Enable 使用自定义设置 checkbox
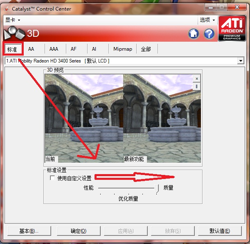Screen dimensions: 250x244 [52, 178]
